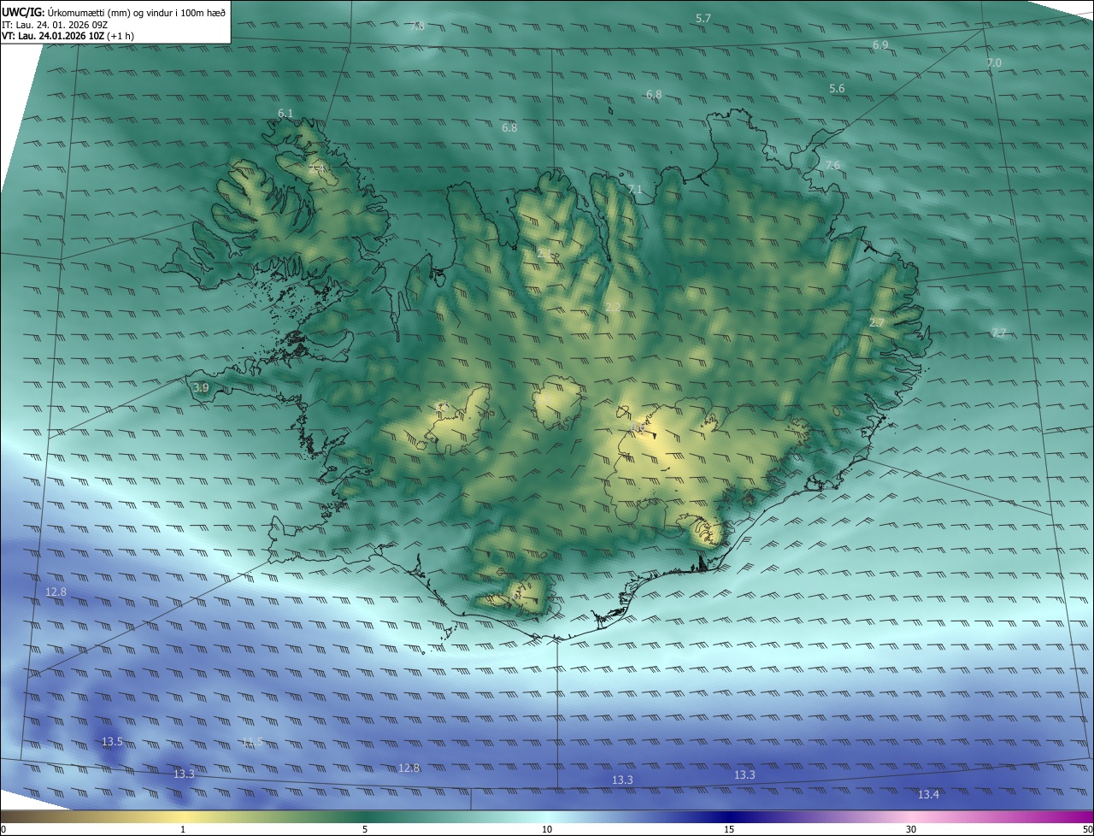Click the 3.9 value label
The width and height of the screenshot is (1094, 836).
[x=201, y=388]
